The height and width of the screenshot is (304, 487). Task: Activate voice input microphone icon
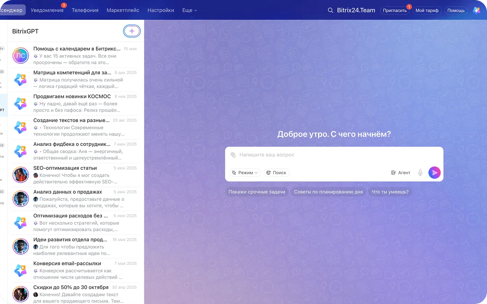(x=420, y=173)
